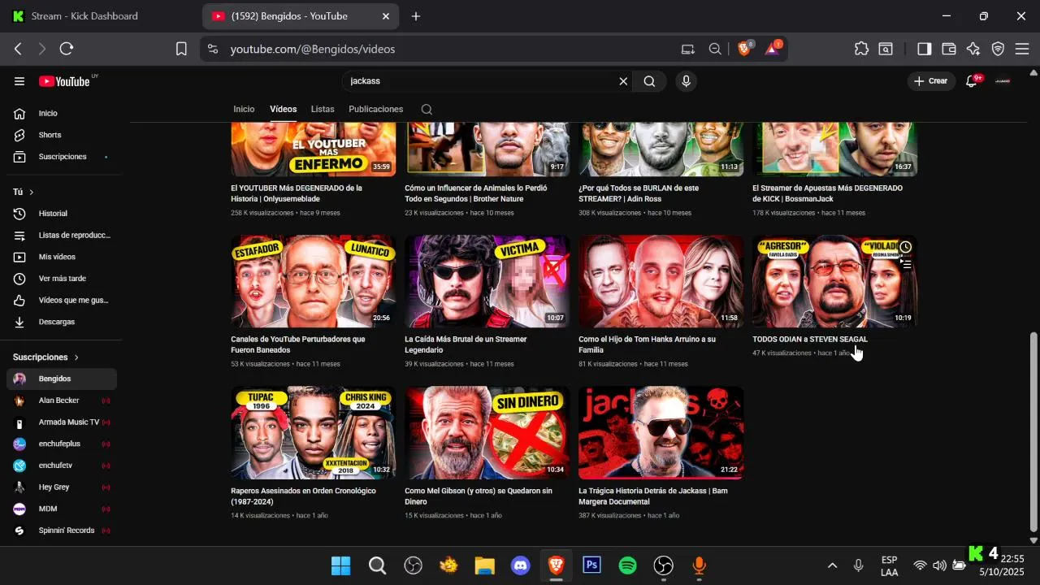1040x585 pixels.
Task: Open Suscripciones in sidebar
Action: 62,156
